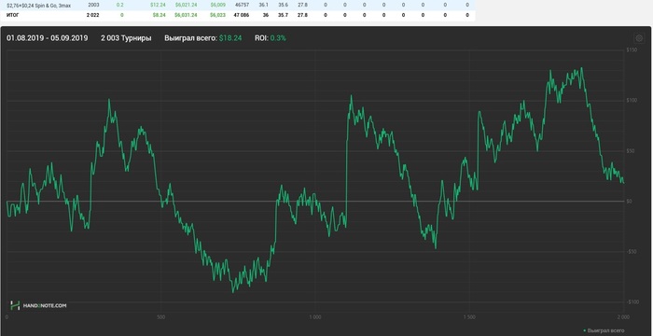Click the '$150' y-axis label

(x=632, y=50)
